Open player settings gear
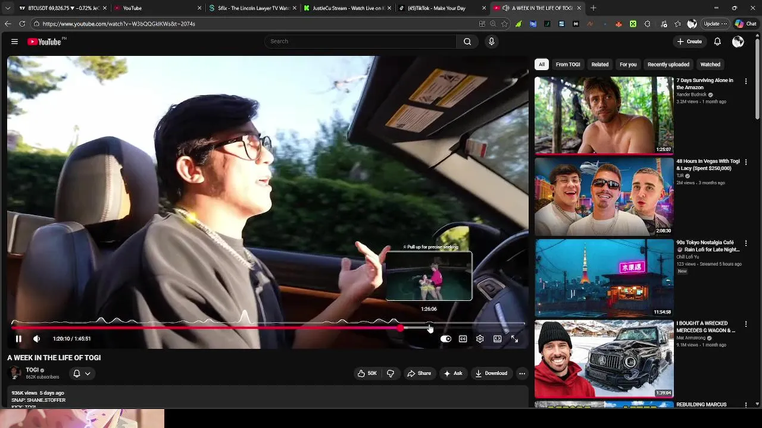Viewport: 762px width, 428px height. click(480, 339)
